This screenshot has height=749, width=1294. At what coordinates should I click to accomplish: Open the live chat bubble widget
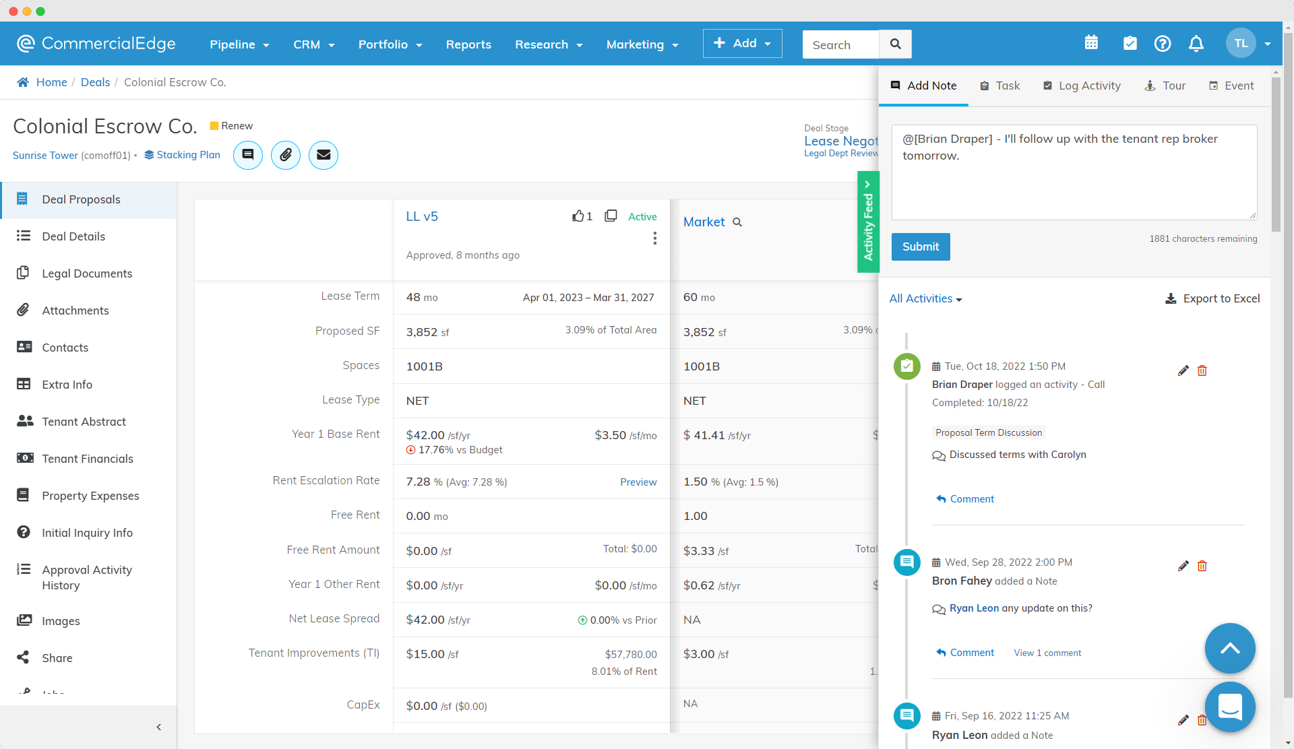pos(1230,707)
